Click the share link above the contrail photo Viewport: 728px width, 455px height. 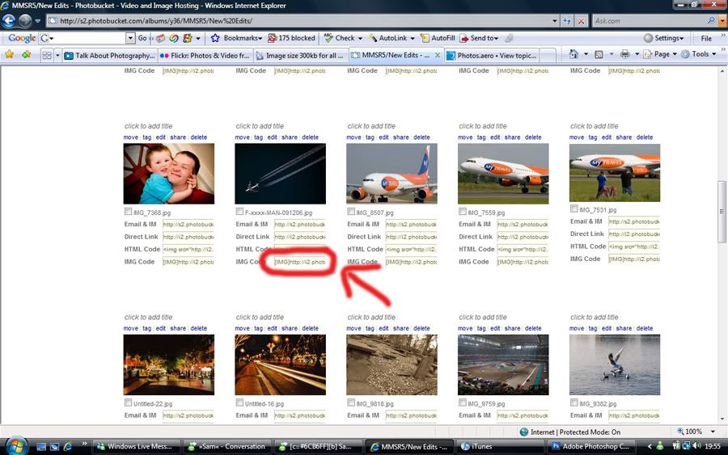click(290, 137)
